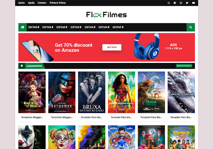
Task: Click the FlexFilmes site logo
Action: (106, 15)
